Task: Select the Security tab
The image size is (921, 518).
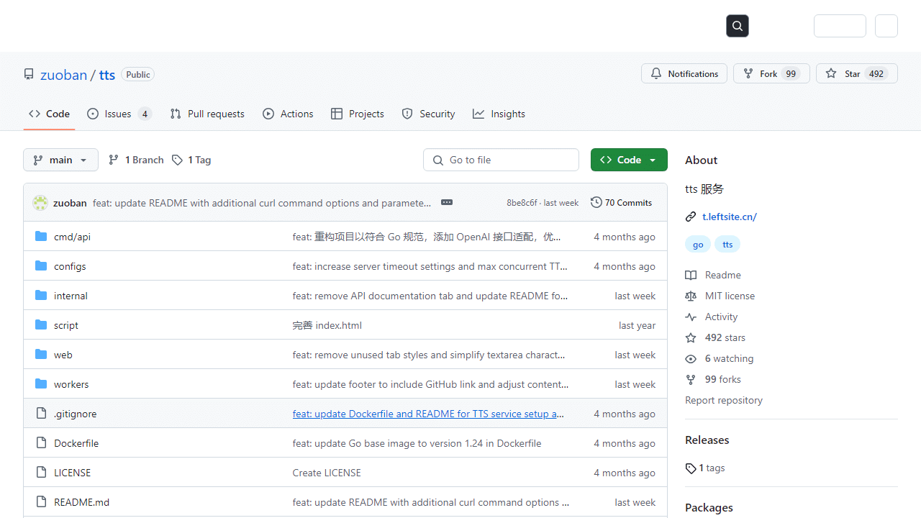Action: point(428,114)
